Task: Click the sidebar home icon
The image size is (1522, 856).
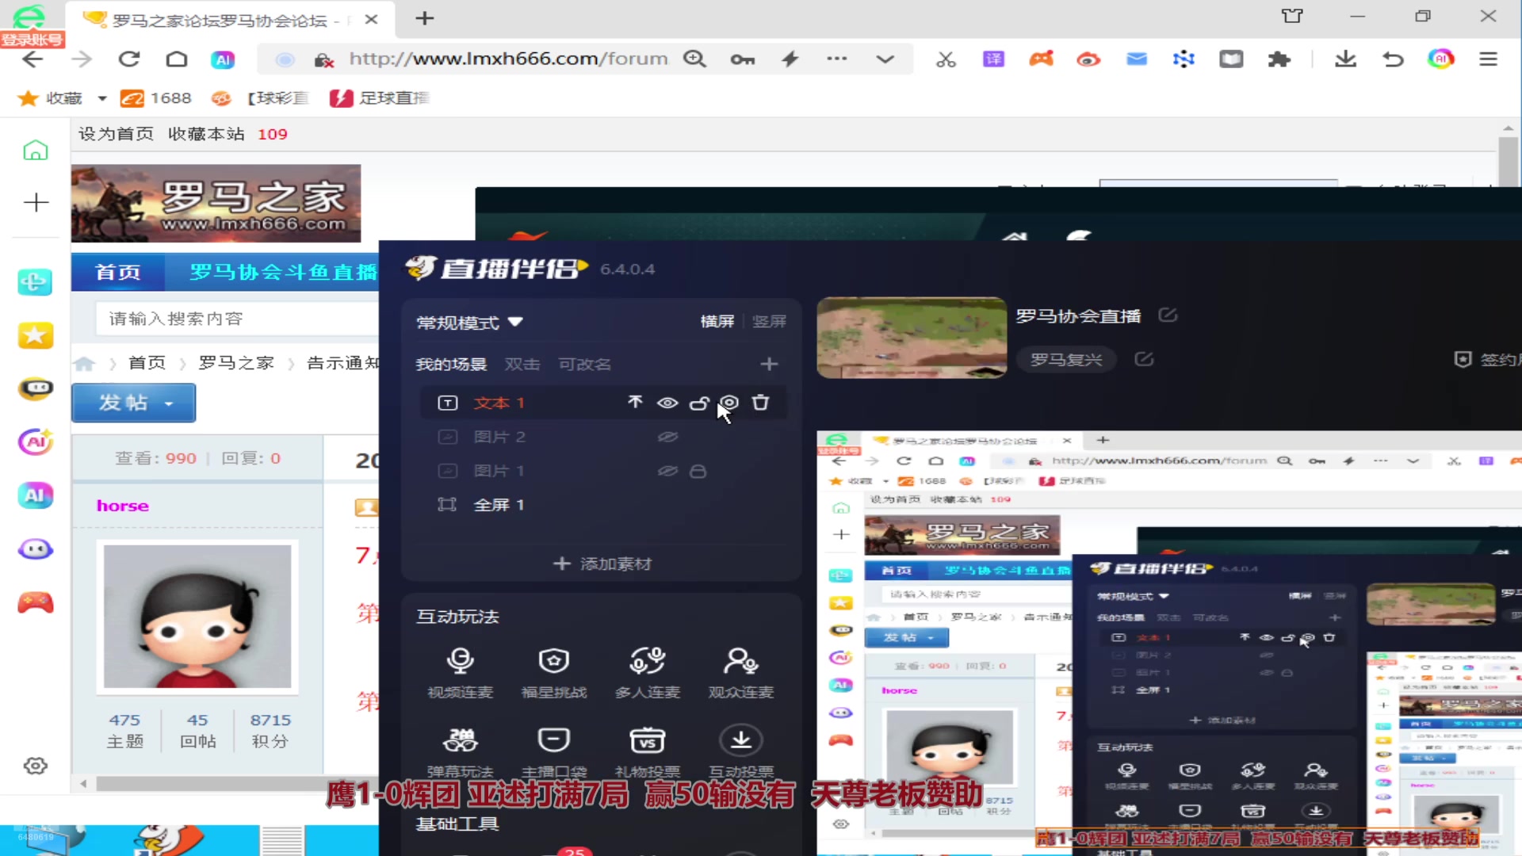Action: point(36,151)
